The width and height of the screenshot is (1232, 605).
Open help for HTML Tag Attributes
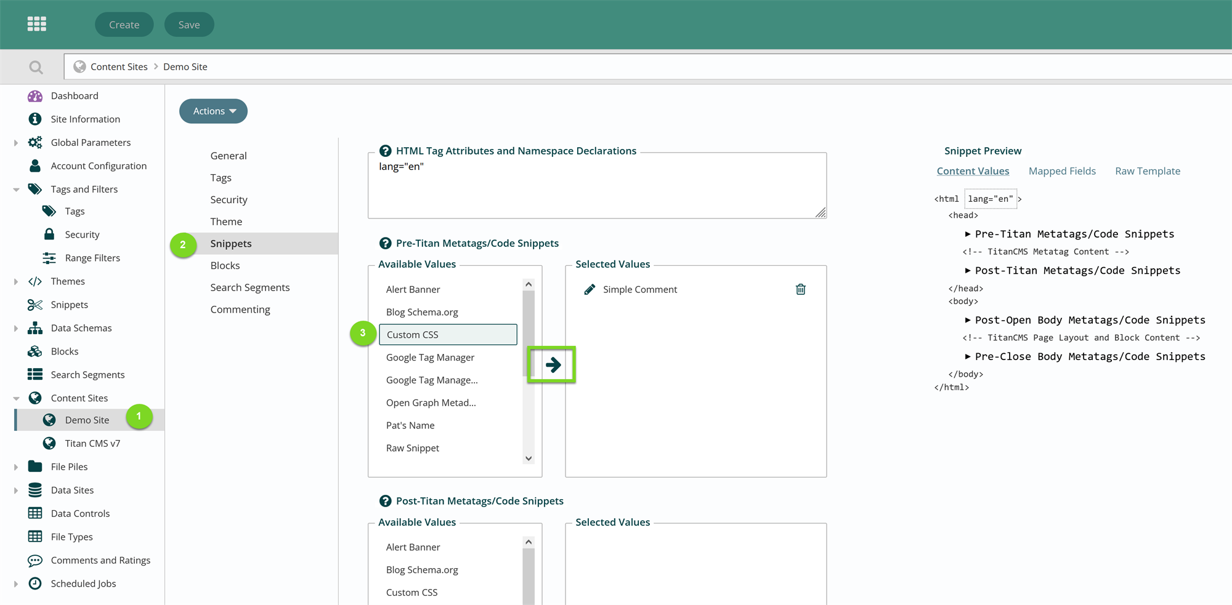[x=385, y=151]
